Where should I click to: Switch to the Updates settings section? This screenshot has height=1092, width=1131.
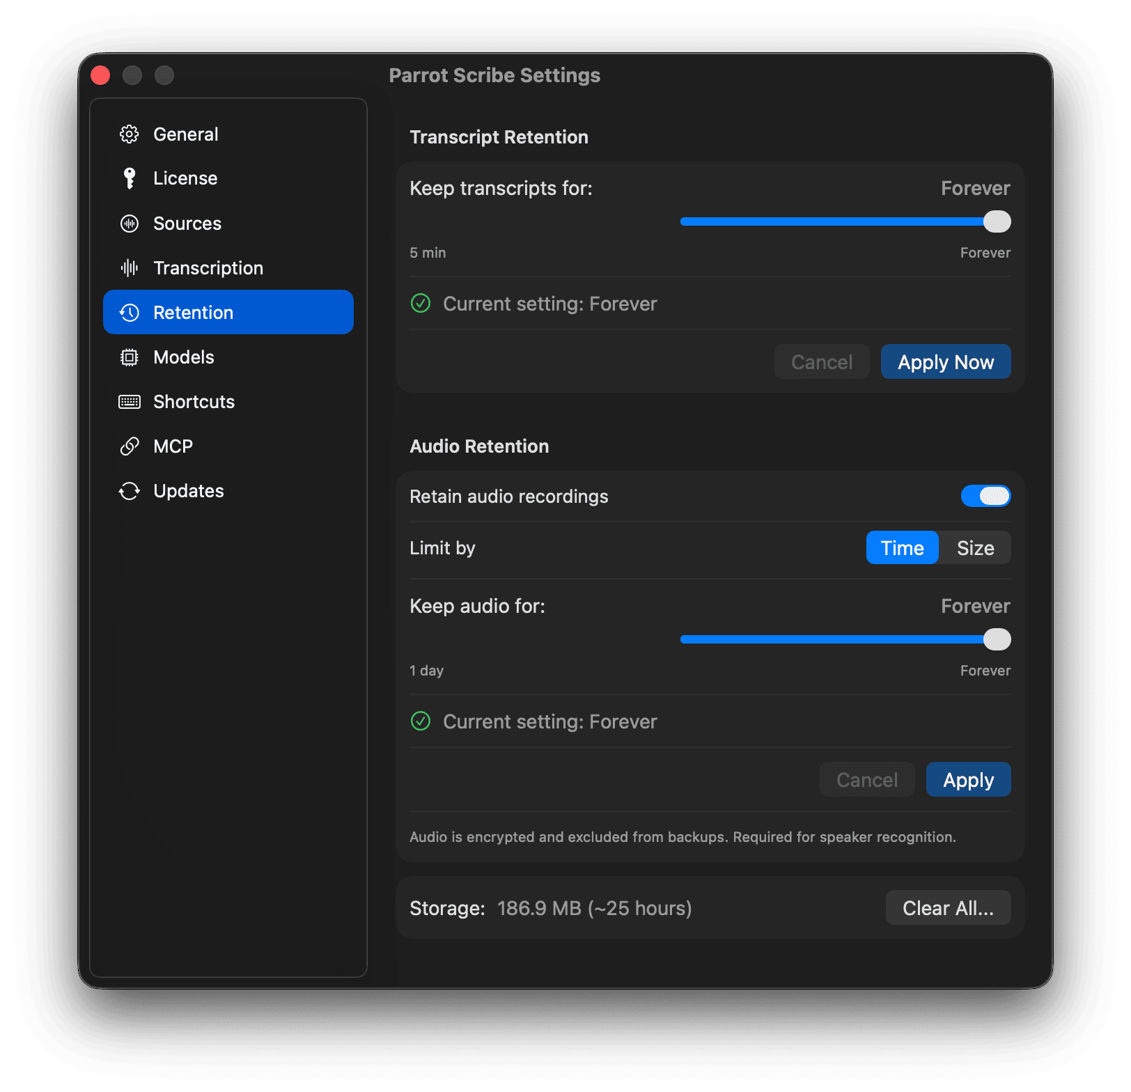click(188, 490)
